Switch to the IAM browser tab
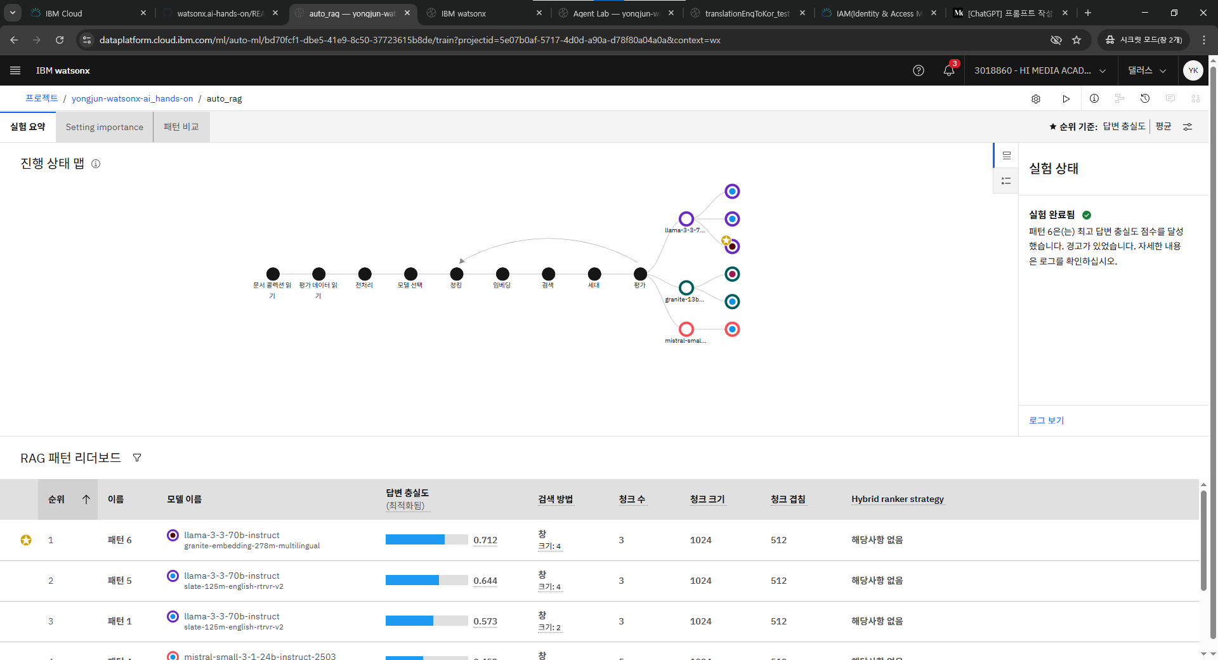 (x=879, y=13)
